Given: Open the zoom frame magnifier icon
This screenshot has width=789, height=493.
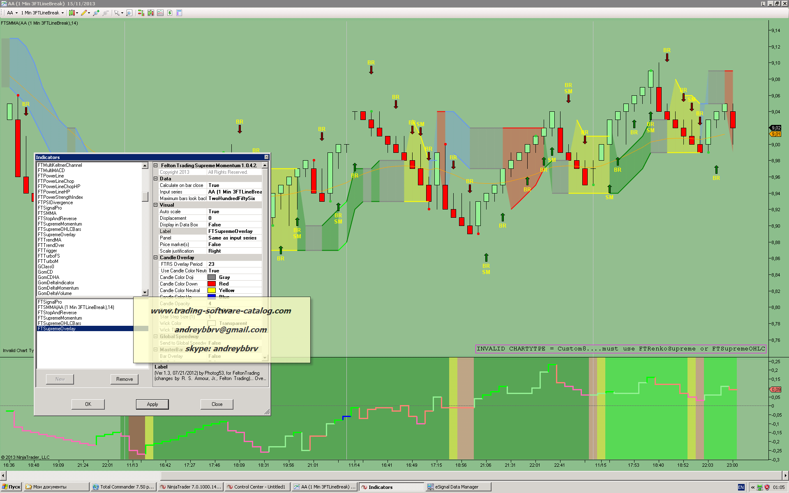Looking at the screenshot, I should pos(129,13).
